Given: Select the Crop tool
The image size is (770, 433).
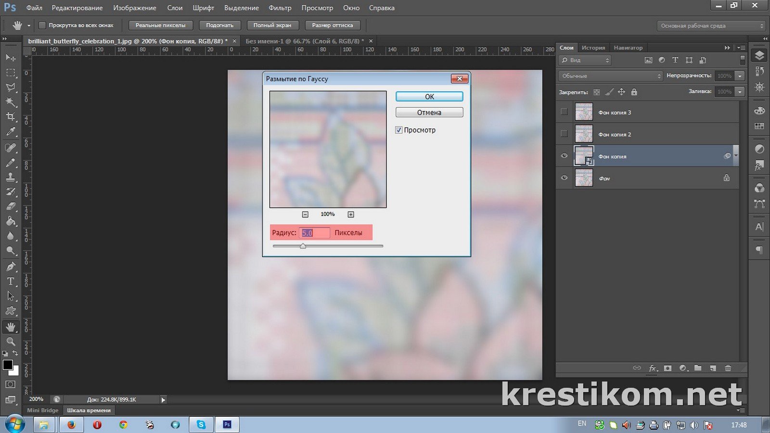Looking at the screenshot, I should coord(10,117).
